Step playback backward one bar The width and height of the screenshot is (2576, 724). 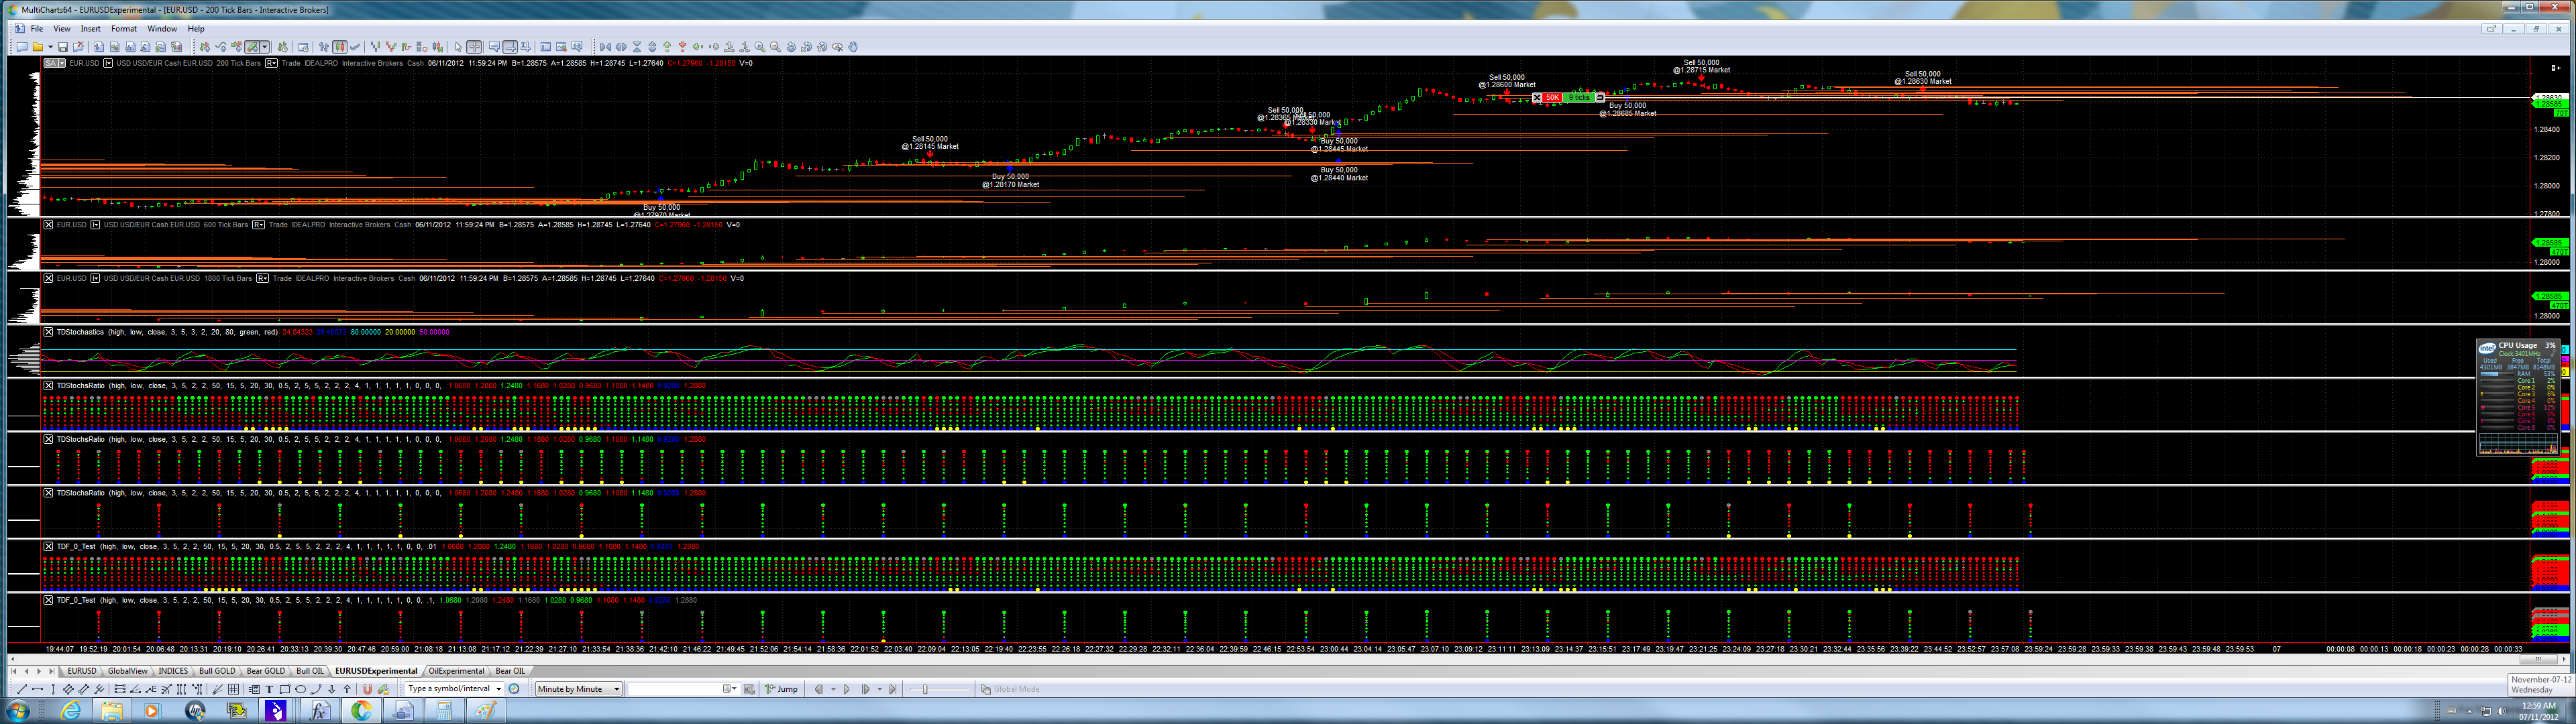point(819,689)
